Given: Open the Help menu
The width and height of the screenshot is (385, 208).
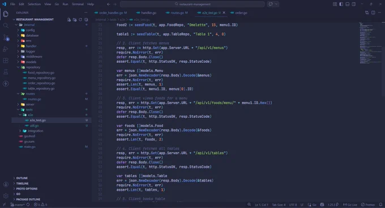Looking at the screenshot, I should pos(91,4).
